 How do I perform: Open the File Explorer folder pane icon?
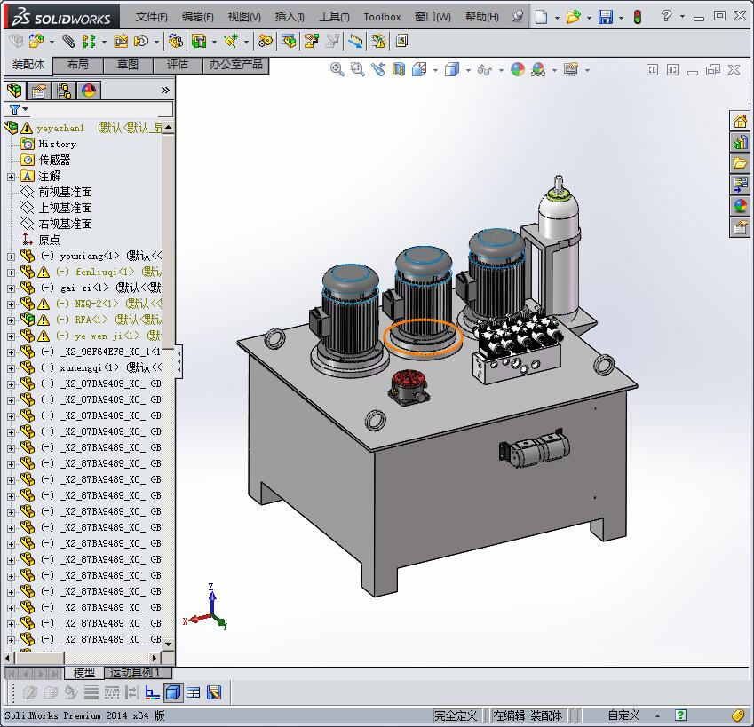(740, 163)
